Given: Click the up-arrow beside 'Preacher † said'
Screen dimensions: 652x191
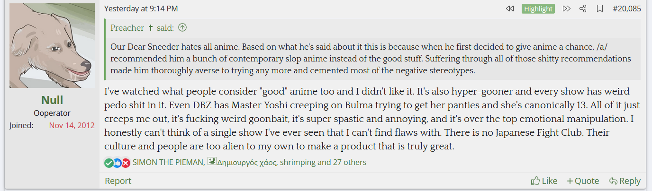Looking at the screenshot, I should pyautogui.click(x=182, y=28).
